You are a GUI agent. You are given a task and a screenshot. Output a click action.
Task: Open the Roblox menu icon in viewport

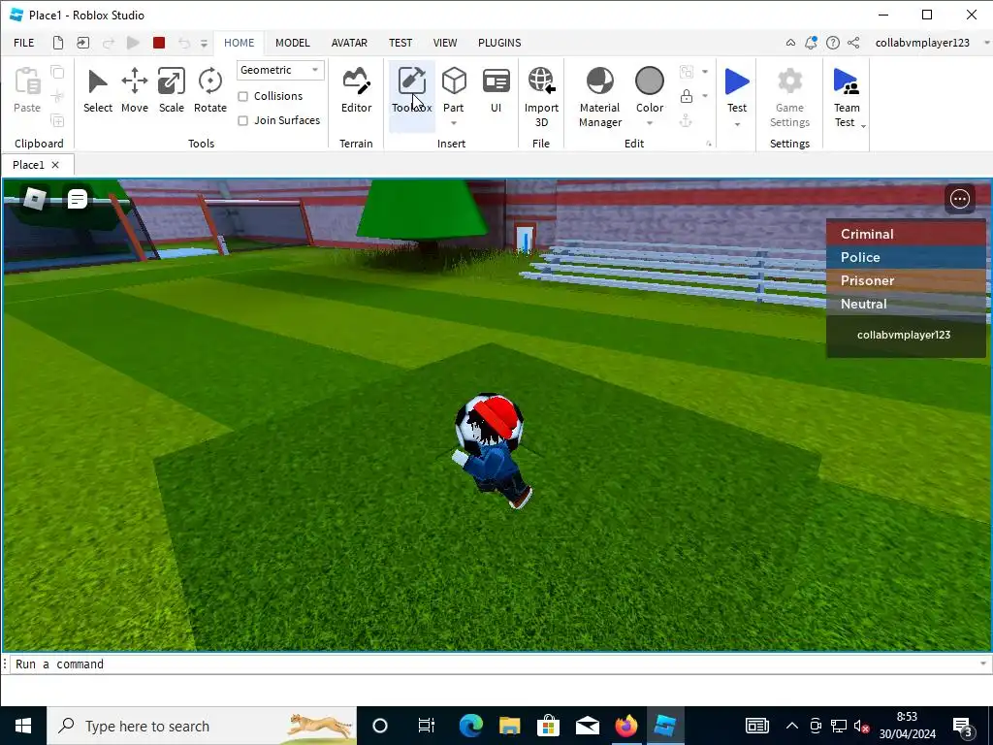click(34, 199)
